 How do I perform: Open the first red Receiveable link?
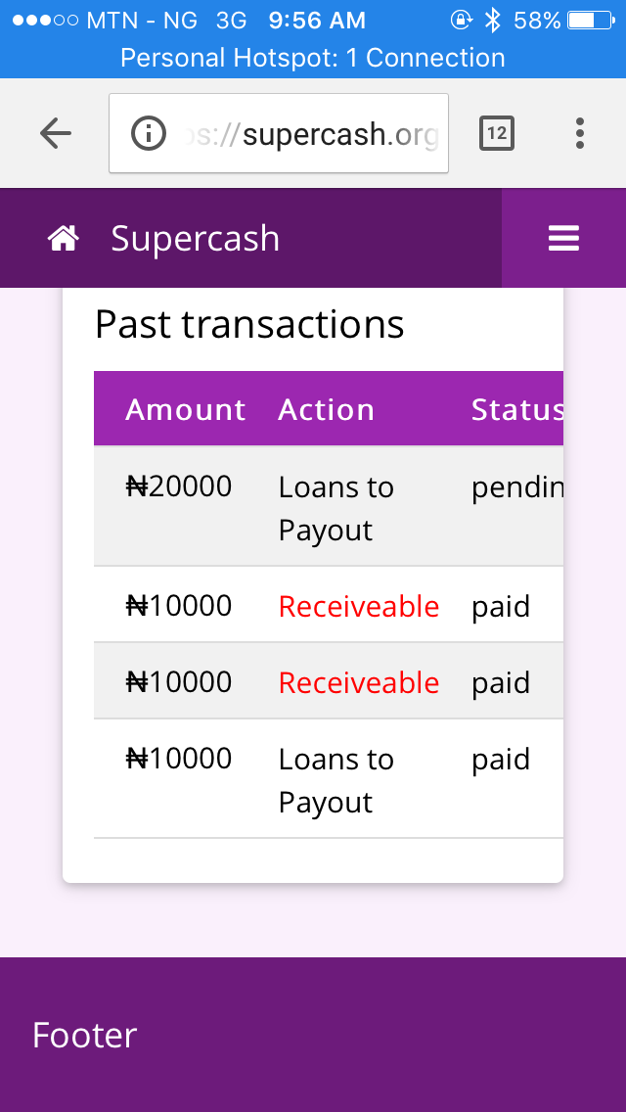pos(359,606)
